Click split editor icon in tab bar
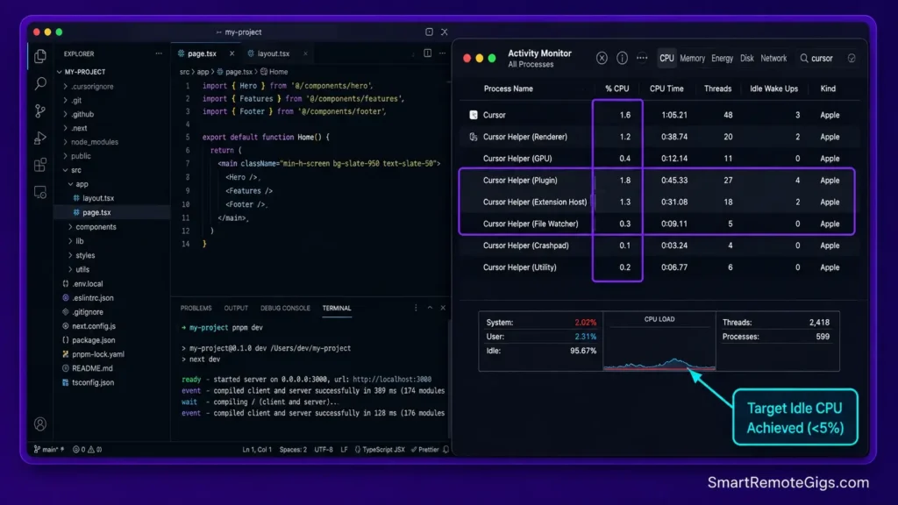The width and height of the screenshot is (898, 505). coord(427,53)
